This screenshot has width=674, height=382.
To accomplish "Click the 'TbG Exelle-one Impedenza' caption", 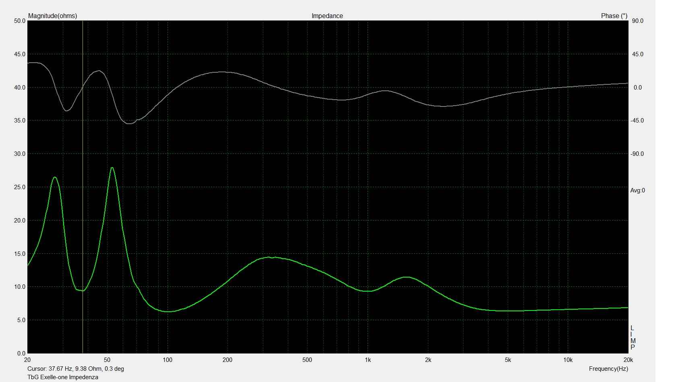I will pyautogui.click(x=63, y=377).
